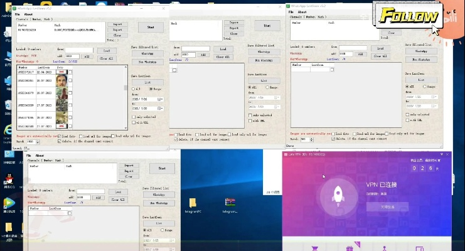Open File menu in the top-left window

[x=18, y=13]
